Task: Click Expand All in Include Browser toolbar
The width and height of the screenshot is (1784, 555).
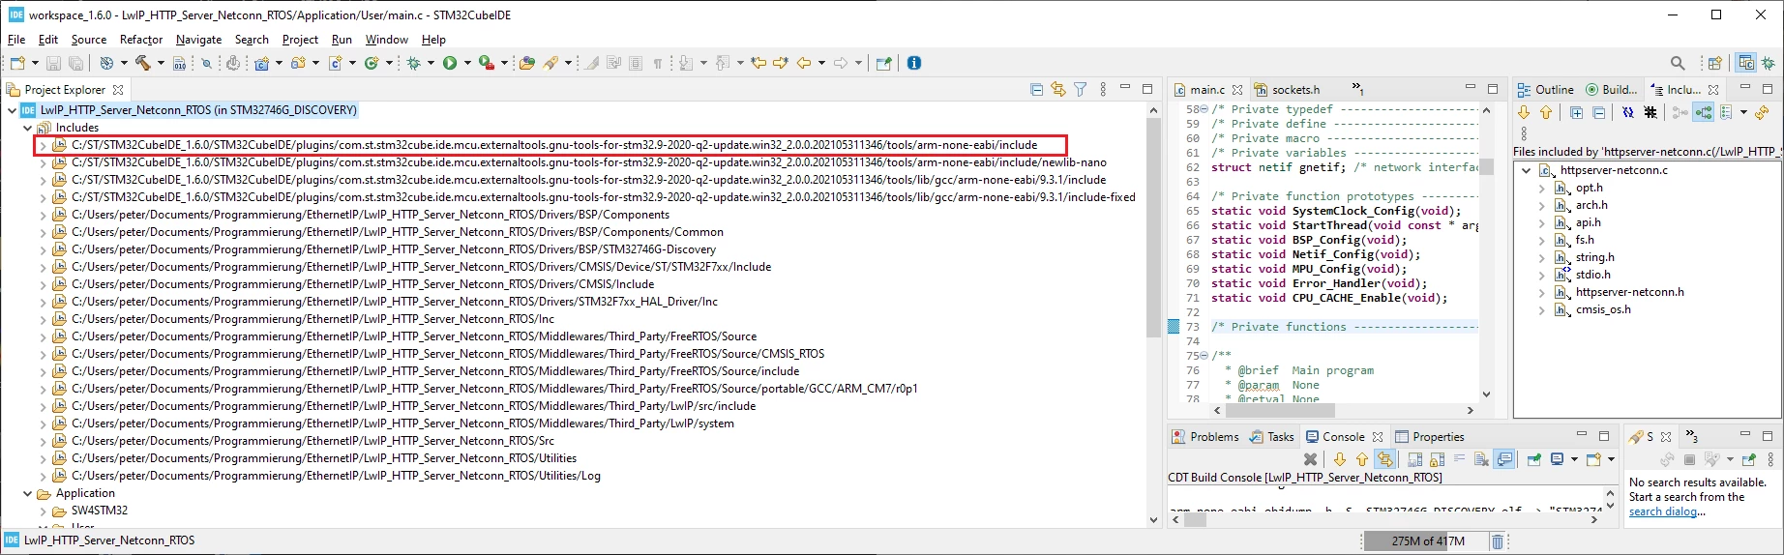Action: (x=1577, y=112)
